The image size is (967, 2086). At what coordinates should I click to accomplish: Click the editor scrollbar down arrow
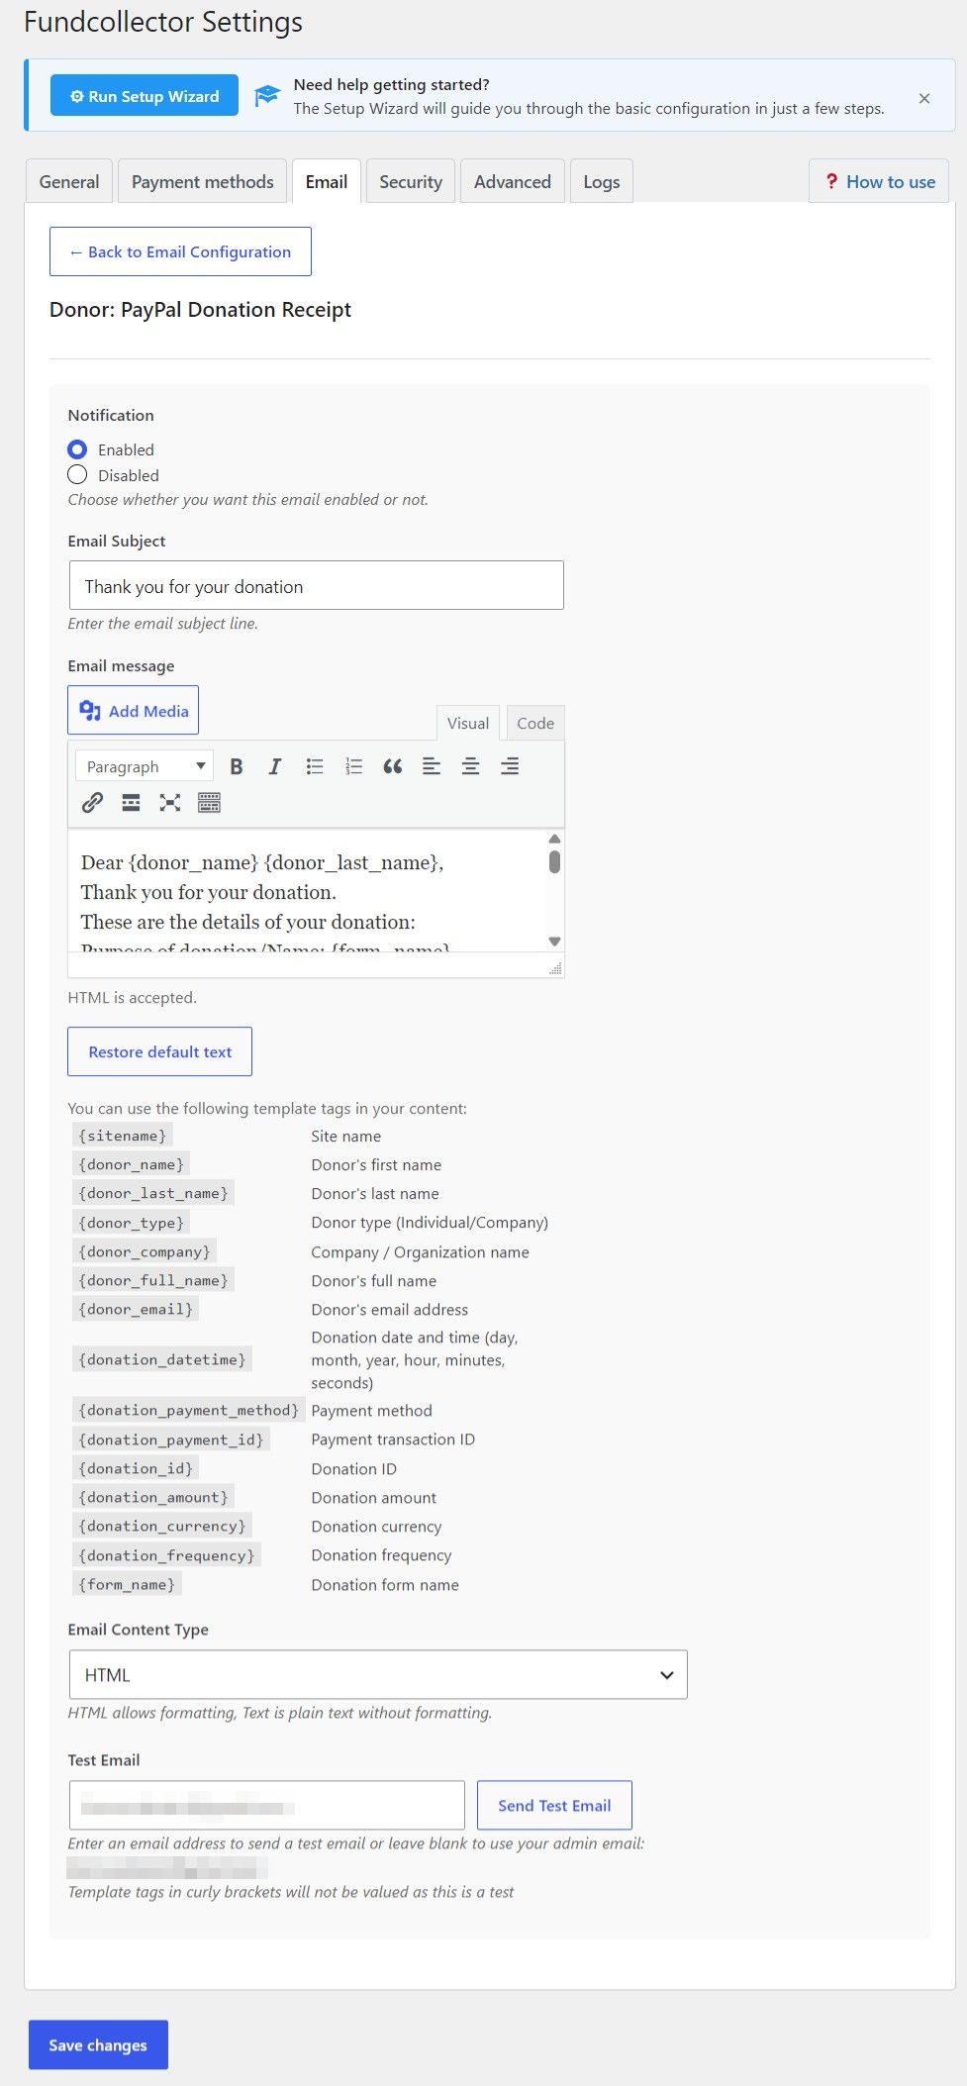(555, 942)
